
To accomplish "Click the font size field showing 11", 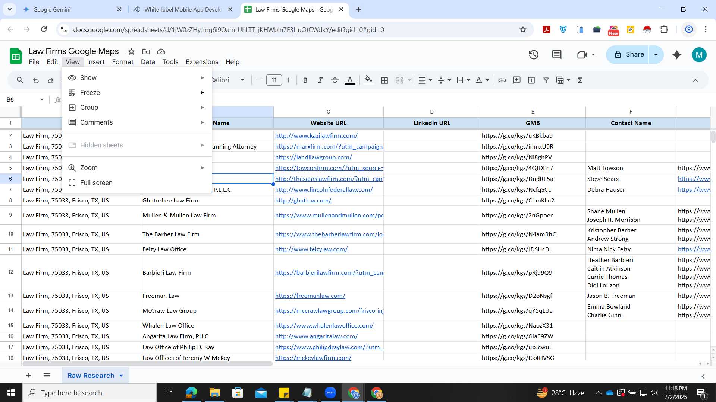I will point(274,80).
